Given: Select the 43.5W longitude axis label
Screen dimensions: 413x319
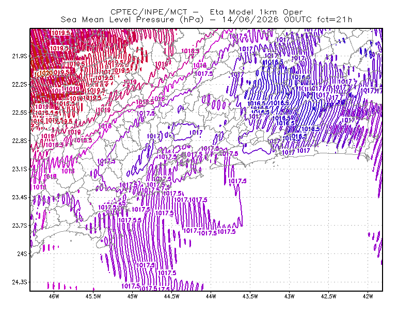Looking at the screenshot, I should (250, 296).
